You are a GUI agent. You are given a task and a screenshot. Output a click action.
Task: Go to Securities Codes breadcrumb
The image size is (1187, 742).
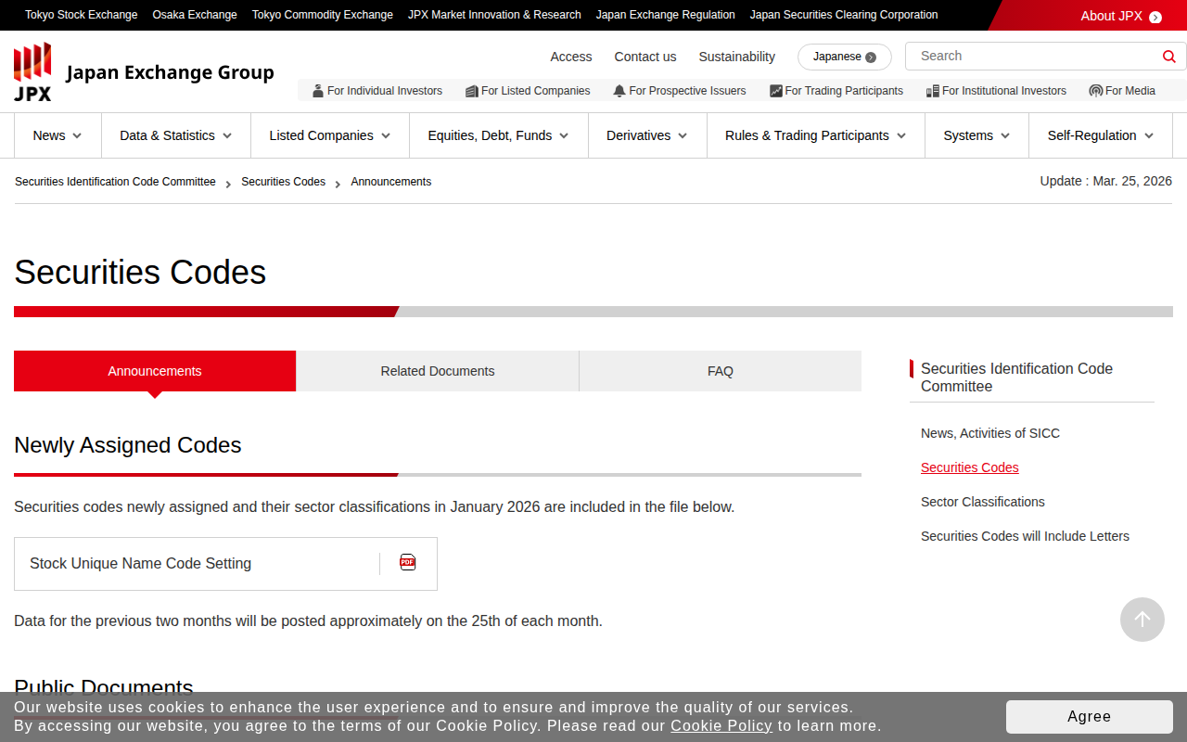coord(284,182)
